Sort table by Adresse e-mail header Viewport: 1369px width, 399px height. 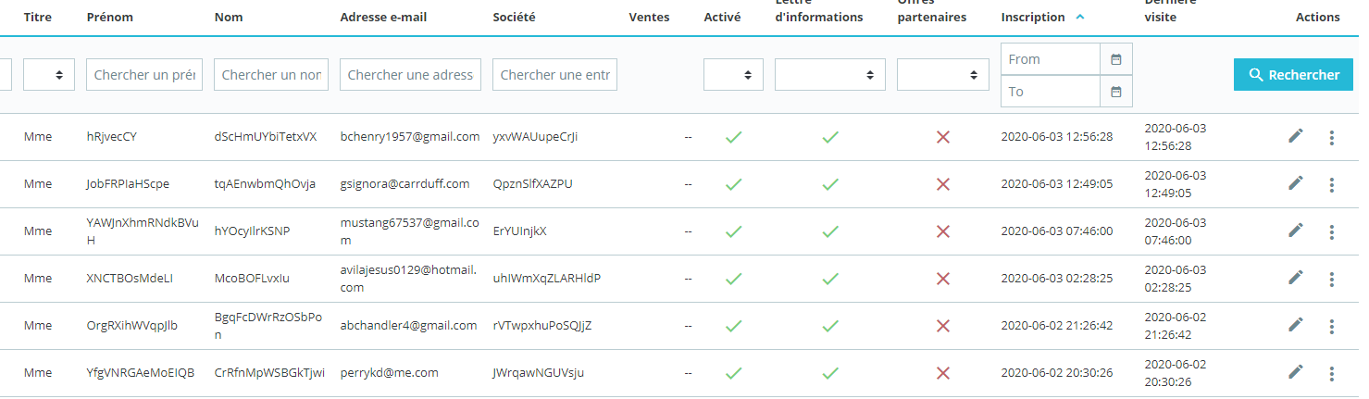[383, 18]
